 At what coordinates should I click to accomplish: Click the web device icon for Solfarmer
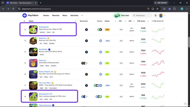coord(101,41)
